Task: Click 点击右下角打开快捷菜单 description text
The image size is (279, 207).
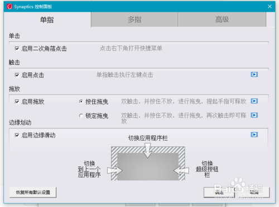Action: coord(131,48)
